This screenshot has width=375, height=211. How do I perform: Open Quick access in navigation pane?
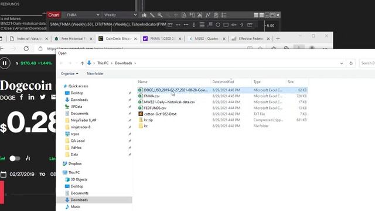click(x=78, y=86)
